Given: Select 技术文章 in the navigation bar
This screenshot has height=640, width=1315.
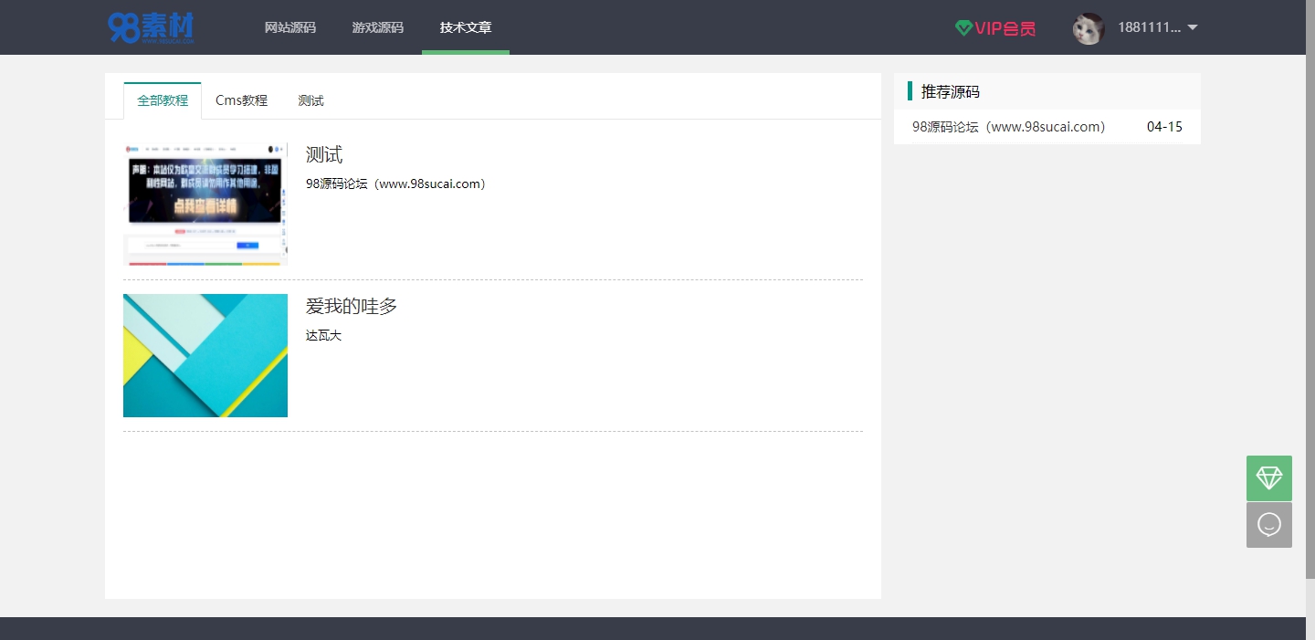Looking at the screenshot, I should [466, 27].
